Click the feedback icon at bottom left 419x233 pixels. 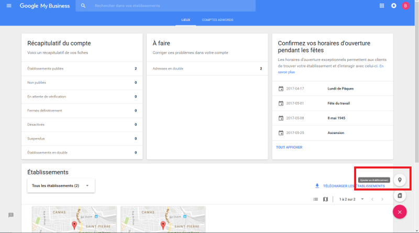coord(10,215)
